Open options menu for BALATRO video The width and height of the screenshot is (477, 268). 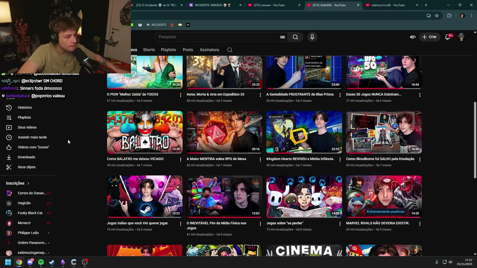click(181, 159)
